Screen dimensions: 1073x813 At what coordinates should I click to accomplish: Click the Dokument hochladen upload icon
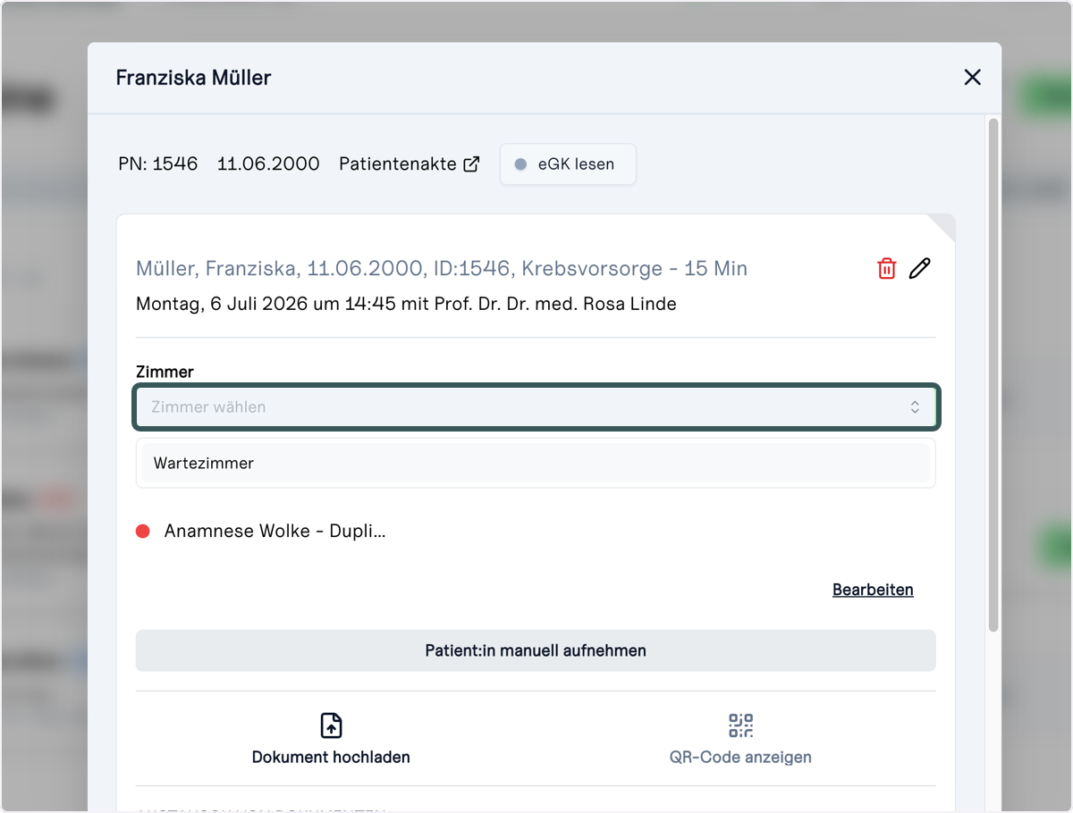pyautogui.click(x=331, y=725)
